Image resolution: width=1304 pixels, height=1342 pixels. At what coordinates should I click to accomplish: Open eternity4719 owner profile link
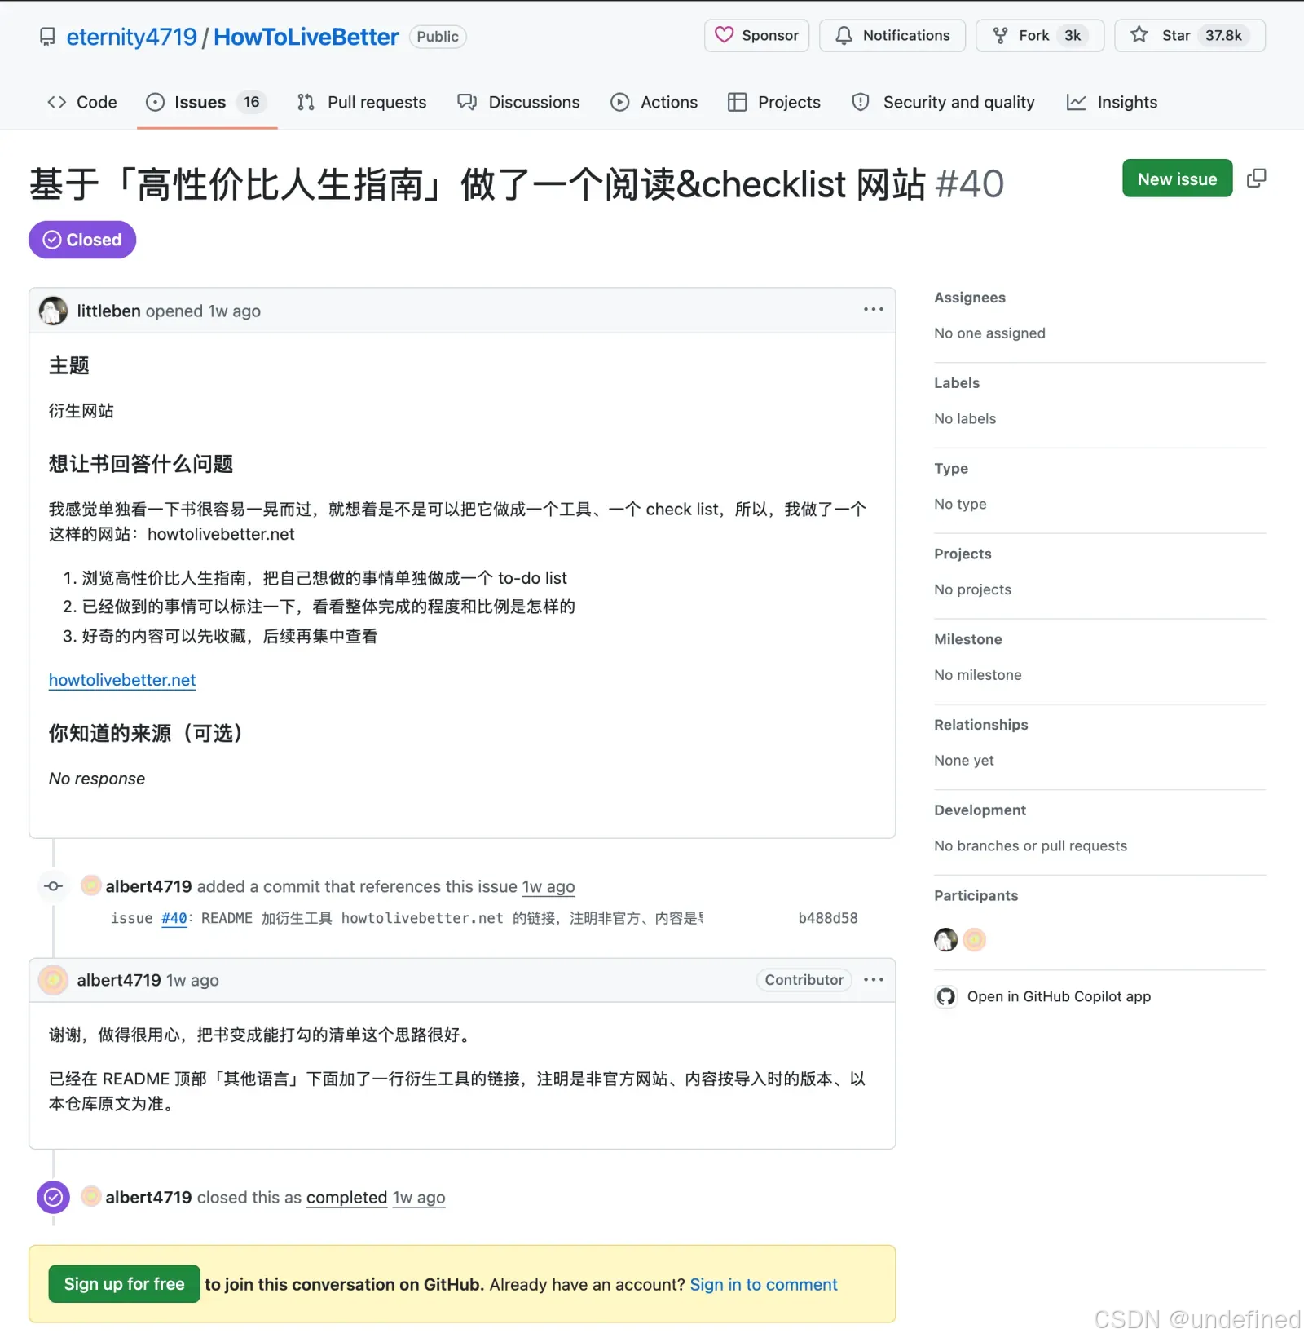[x=132, y=37]
